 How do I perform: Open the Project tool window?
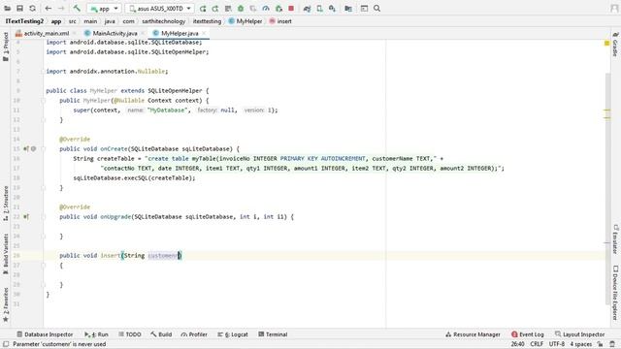[x=6, y=47]
